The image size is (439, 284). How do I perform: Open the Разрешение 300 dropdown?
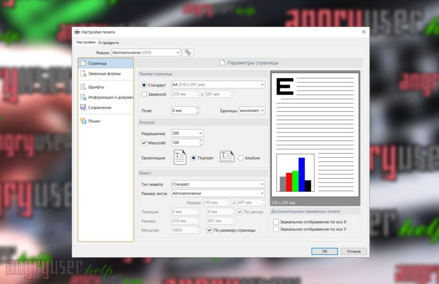[x=200, y=133]
